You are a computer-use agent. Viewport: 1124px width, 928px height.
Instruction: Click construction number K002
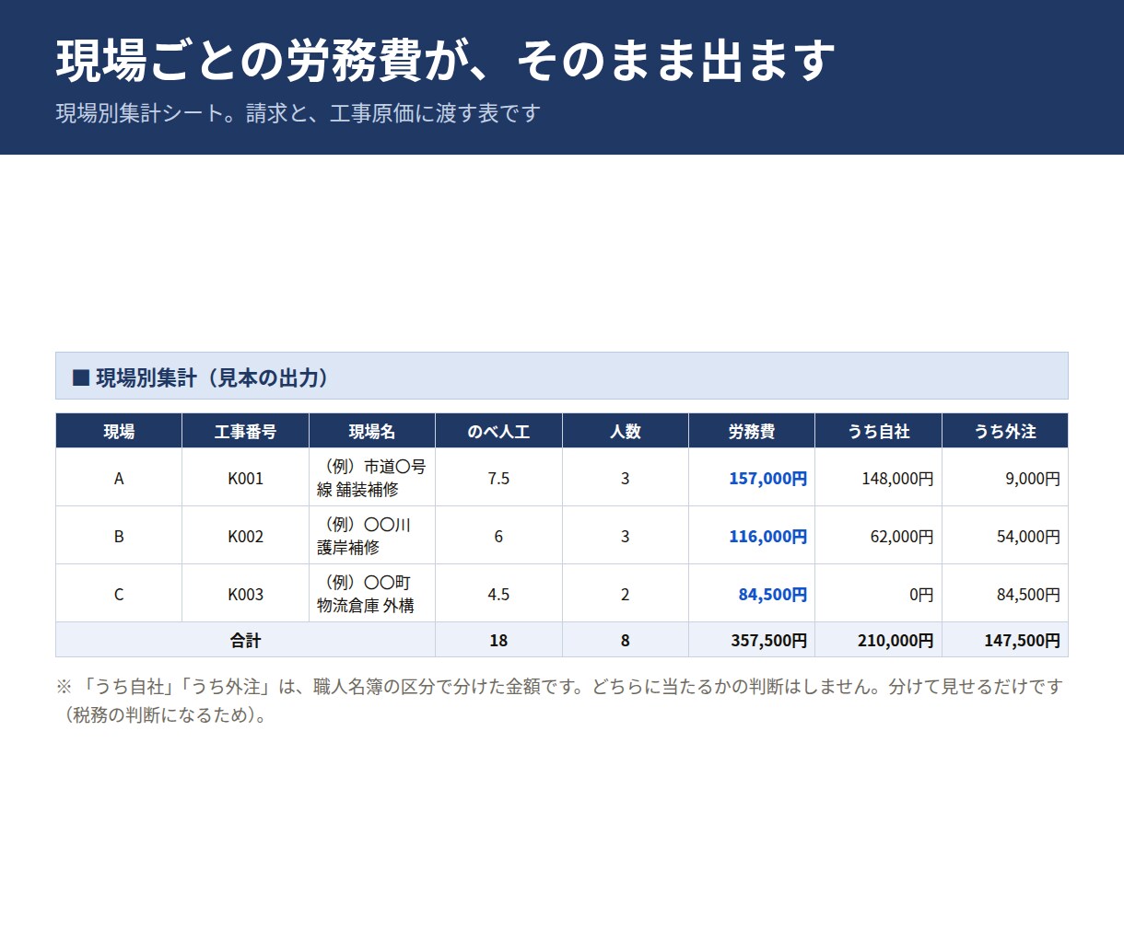(x=245, y=536)
